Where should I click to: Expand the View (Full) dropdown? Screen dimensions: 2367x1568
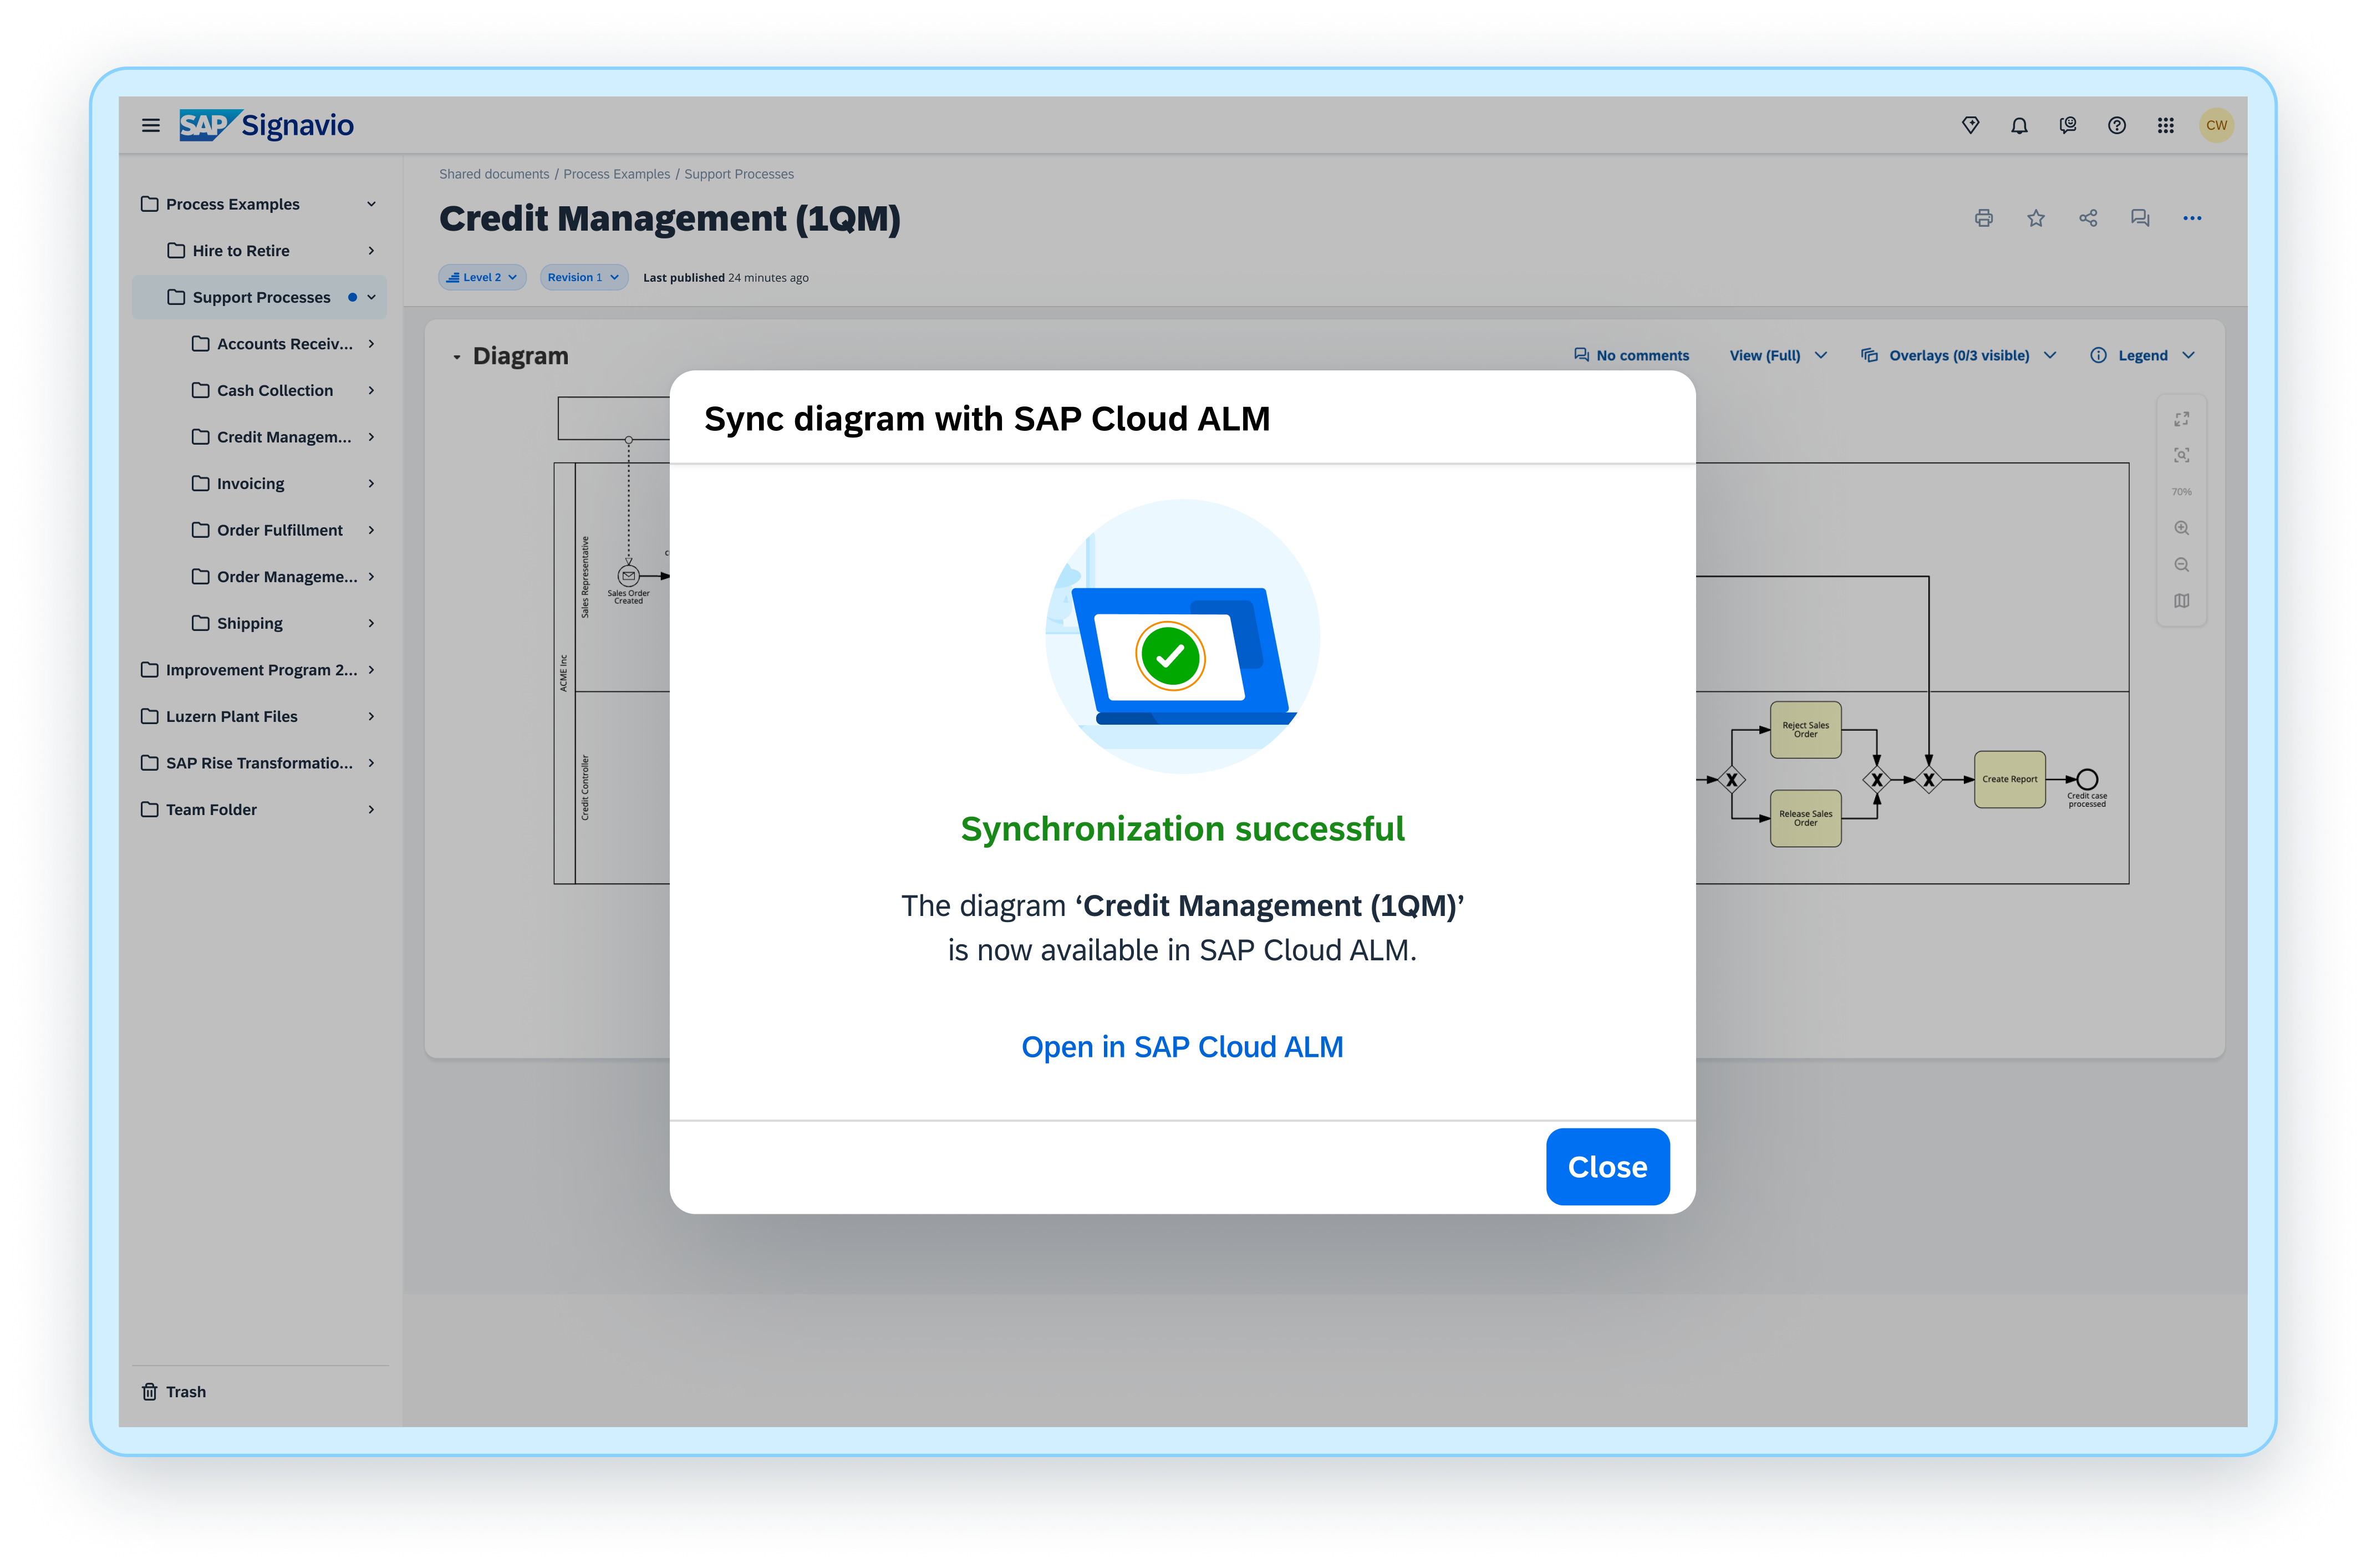click(x=1778, y=355)
